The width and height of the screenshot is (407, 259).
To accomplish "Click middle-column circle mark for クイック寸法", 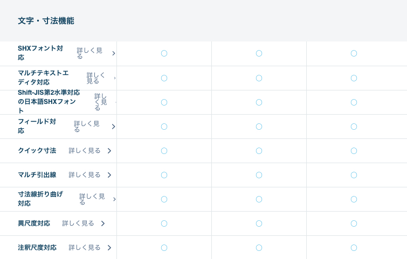I will 259,151.
